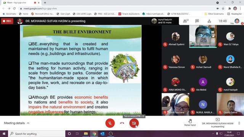This screenshot has height=137, width=244.
Task: Open the Home bookmark
Action: (x=24, y=14)
